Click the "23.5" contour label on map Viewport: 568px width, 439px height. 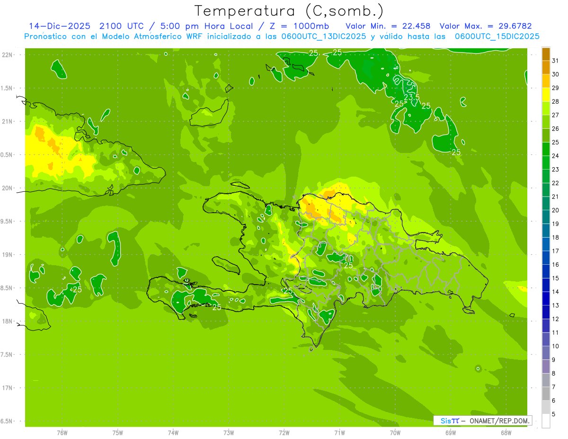click(x=411, y=97)
